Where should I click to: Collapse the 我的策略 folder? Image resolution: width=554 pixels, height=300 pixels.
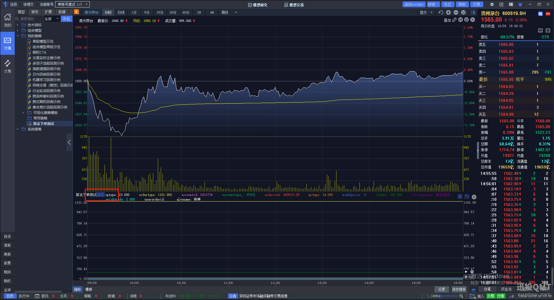[18, 36]
